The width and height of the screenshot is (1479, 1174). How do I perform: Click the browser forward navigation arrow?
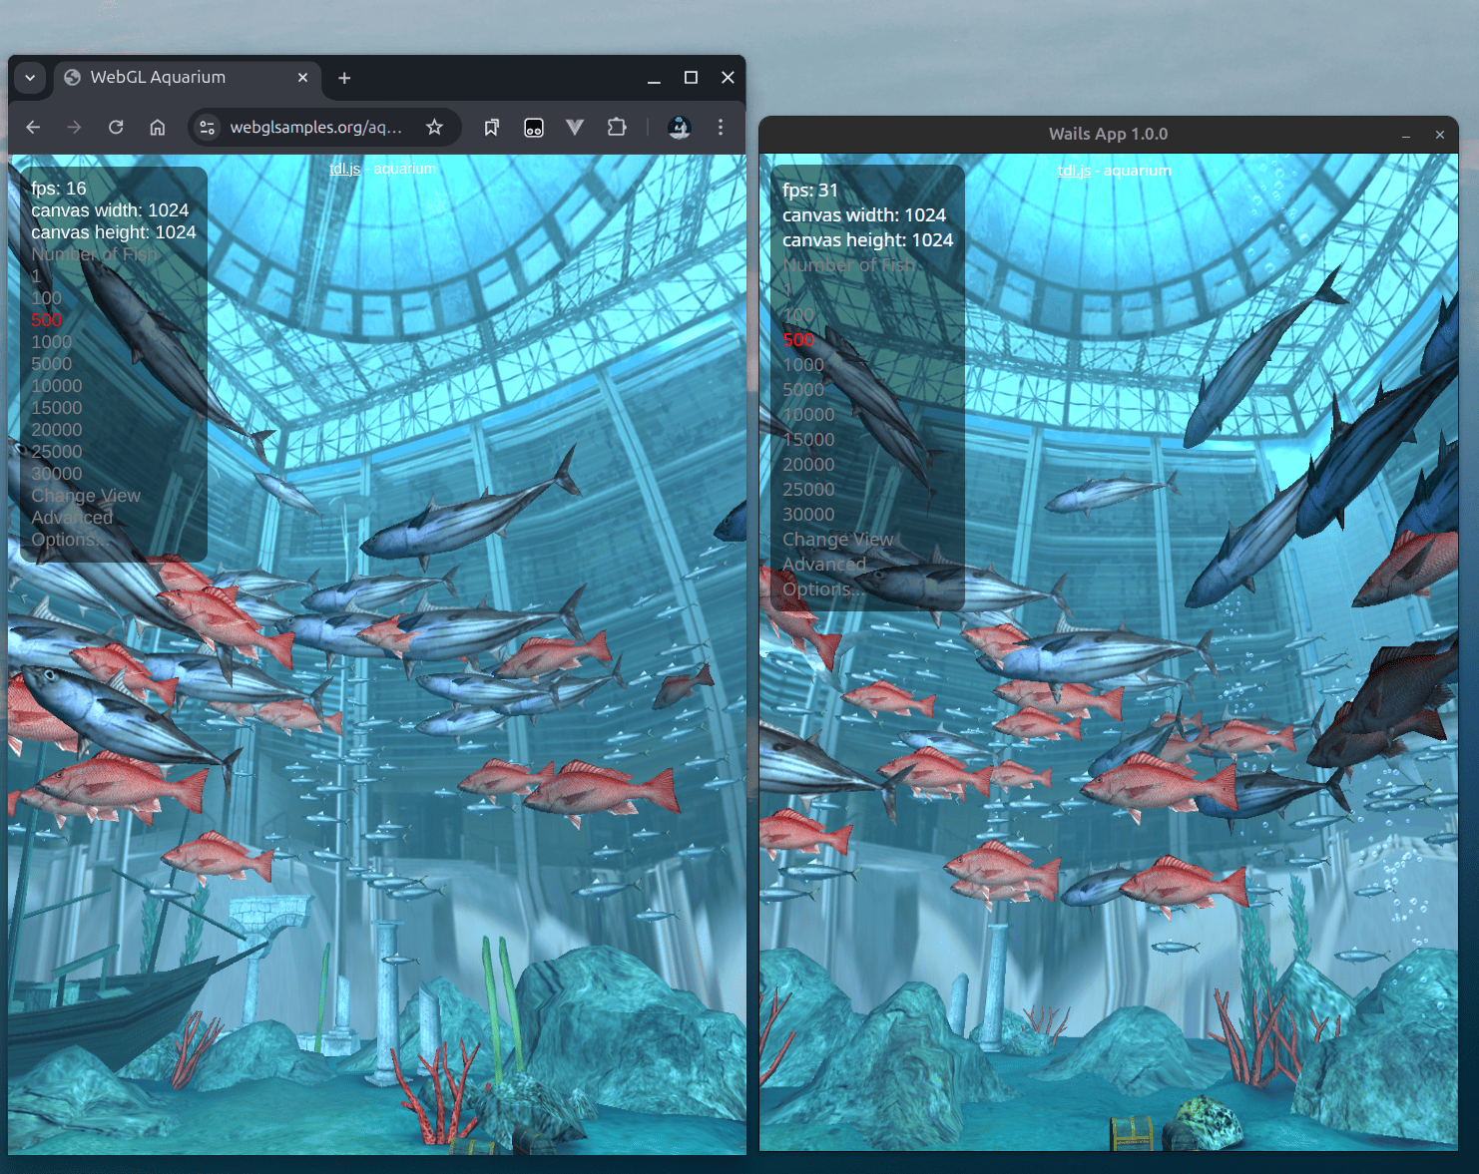(74, 127)
